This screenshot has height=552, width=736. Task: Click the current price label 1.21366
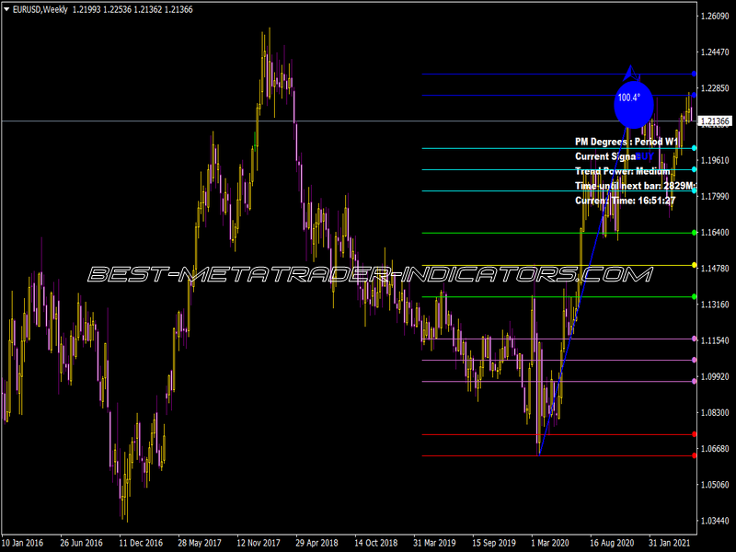tap(715, 121)
